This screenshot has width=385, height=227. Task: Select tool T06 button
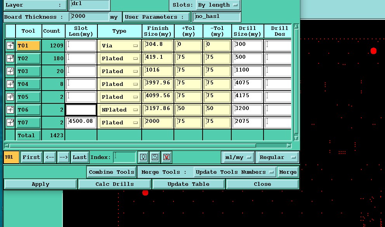[28, 110]
